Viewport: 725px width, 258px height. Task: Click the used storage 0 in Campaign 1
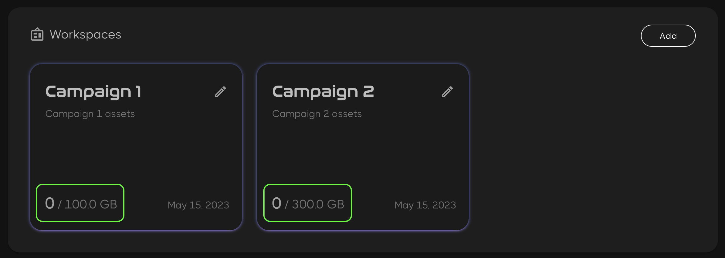(50, 203)
